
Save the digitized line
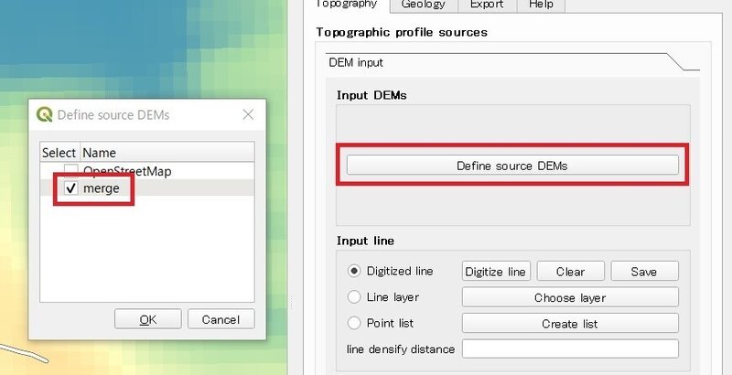pos(644,271)
